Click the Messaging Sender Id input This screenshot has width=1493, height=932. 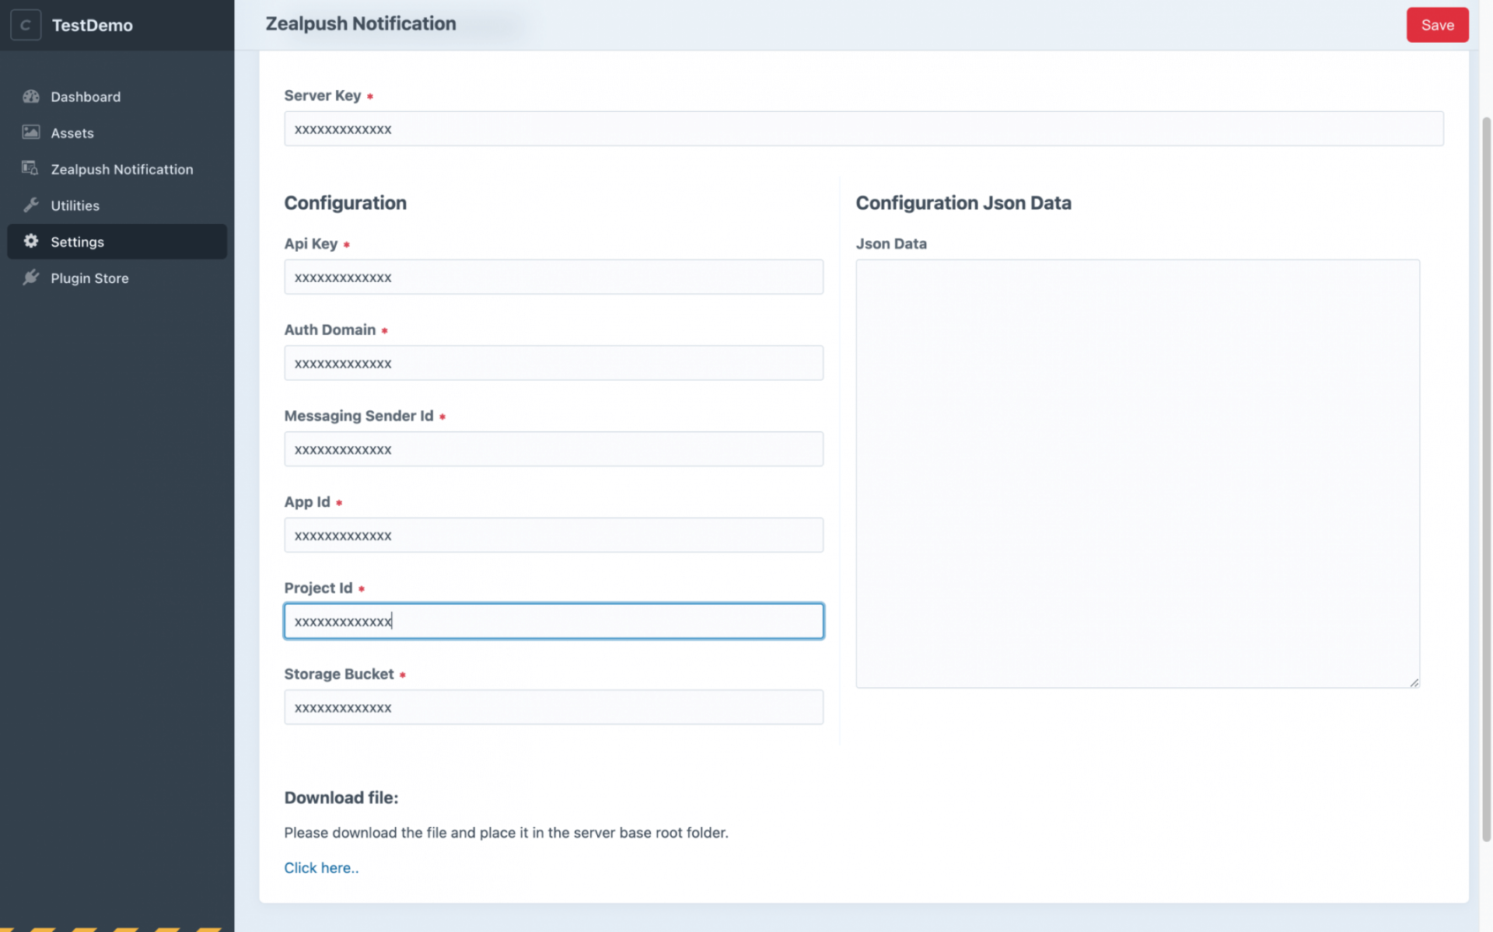[553, 449]
